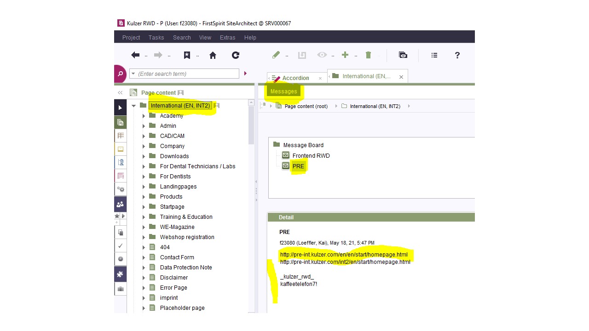The height and width of the screenshot is (331, 589).
Task: Collapse the International (EN, INT2) root node
Action: (134, 106)
